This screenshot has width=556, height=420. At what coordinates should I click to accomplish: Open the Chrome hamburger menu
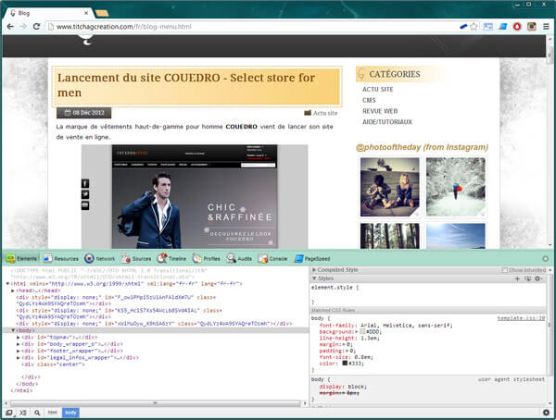point(546,27)
